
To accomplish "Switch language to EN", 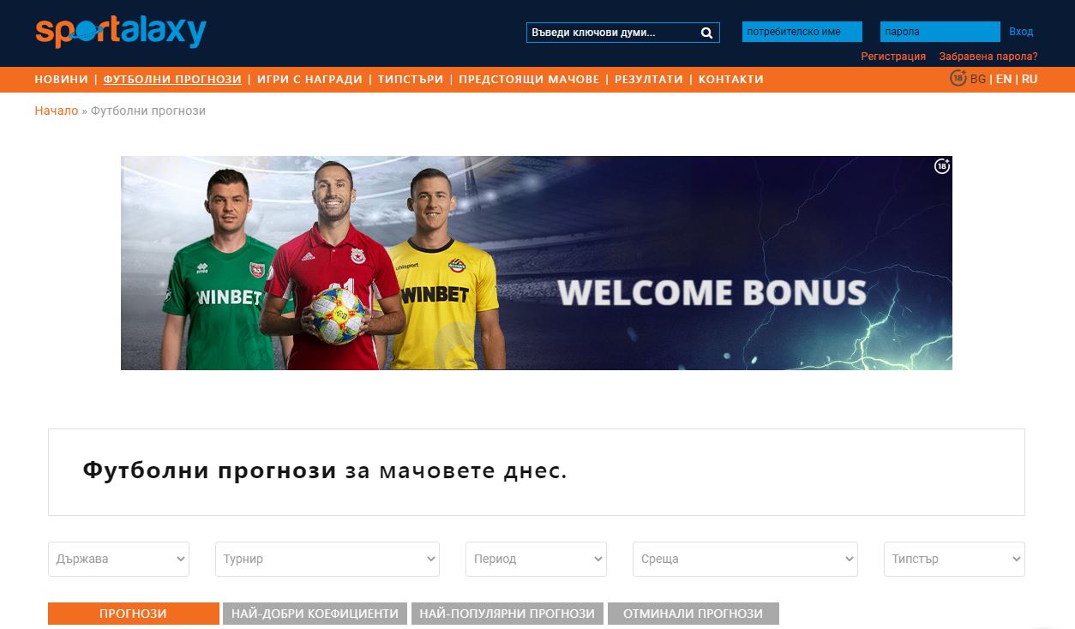I will coord(1003,79).
